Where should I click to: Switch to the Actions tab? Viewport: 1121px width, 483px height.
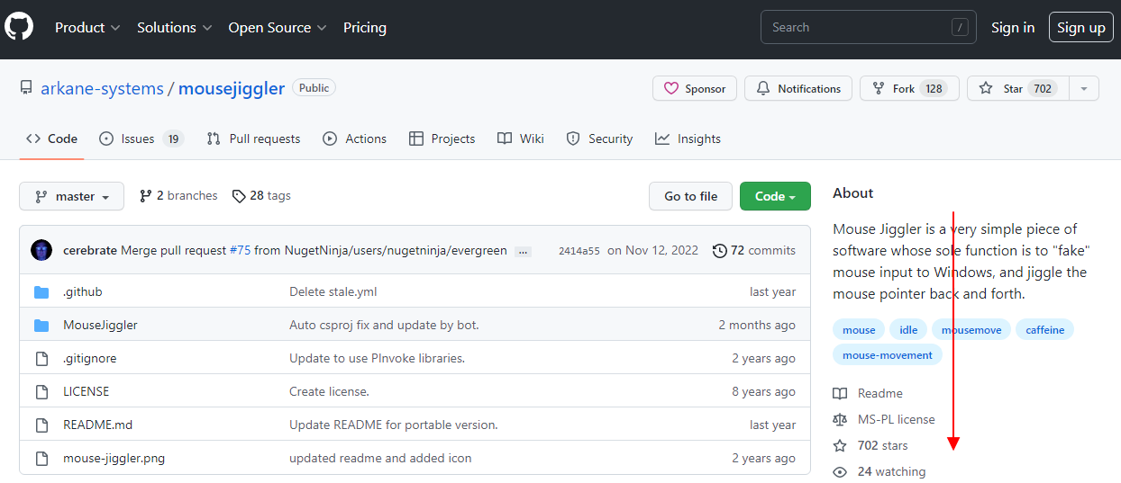[x=354, y=139]
